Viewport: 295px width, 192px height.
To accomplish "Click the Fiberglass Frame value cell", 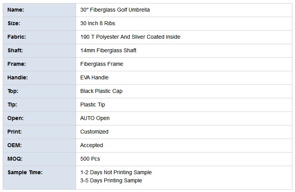I will point(184,64).
